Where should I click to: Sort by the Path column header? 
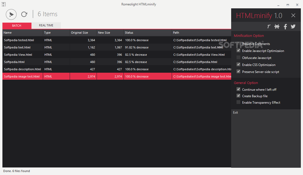(x=201, y=33)
